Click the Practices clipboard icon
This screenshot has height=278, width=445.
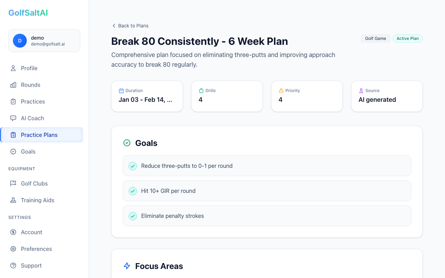tap(13, 101)
